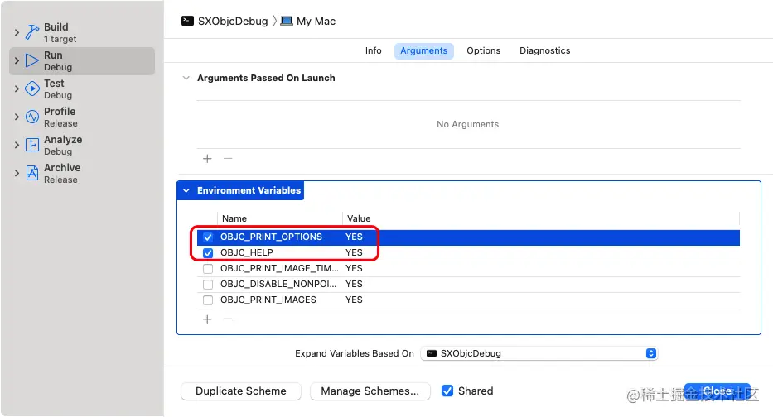The height and width of the screenshot is (417, 773).
Task: Click the Build hammer icon
Action: coord(32,32)
